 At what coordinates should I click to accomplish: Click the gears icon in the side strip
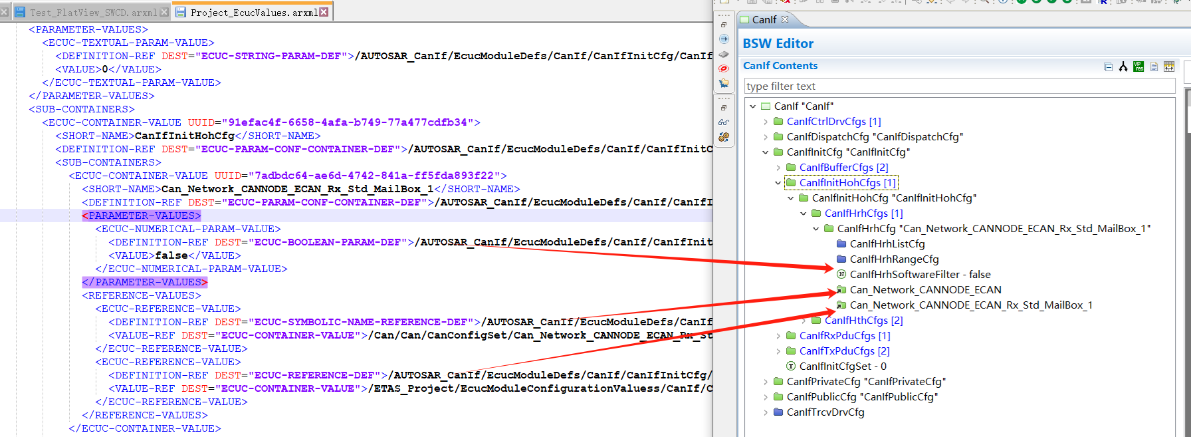(x=724, y=137)
